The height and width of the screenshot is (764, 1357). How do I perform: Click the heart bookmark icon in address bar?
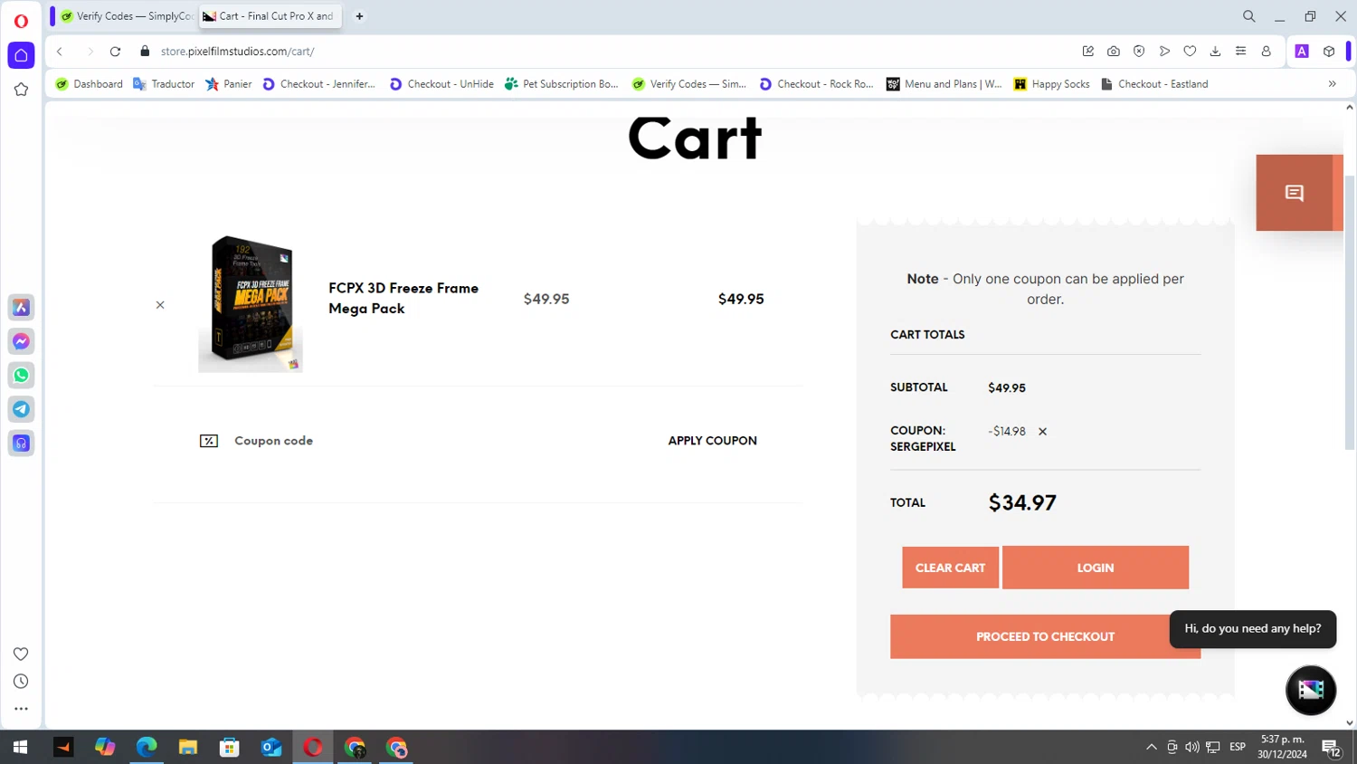tap(1190, 52)
